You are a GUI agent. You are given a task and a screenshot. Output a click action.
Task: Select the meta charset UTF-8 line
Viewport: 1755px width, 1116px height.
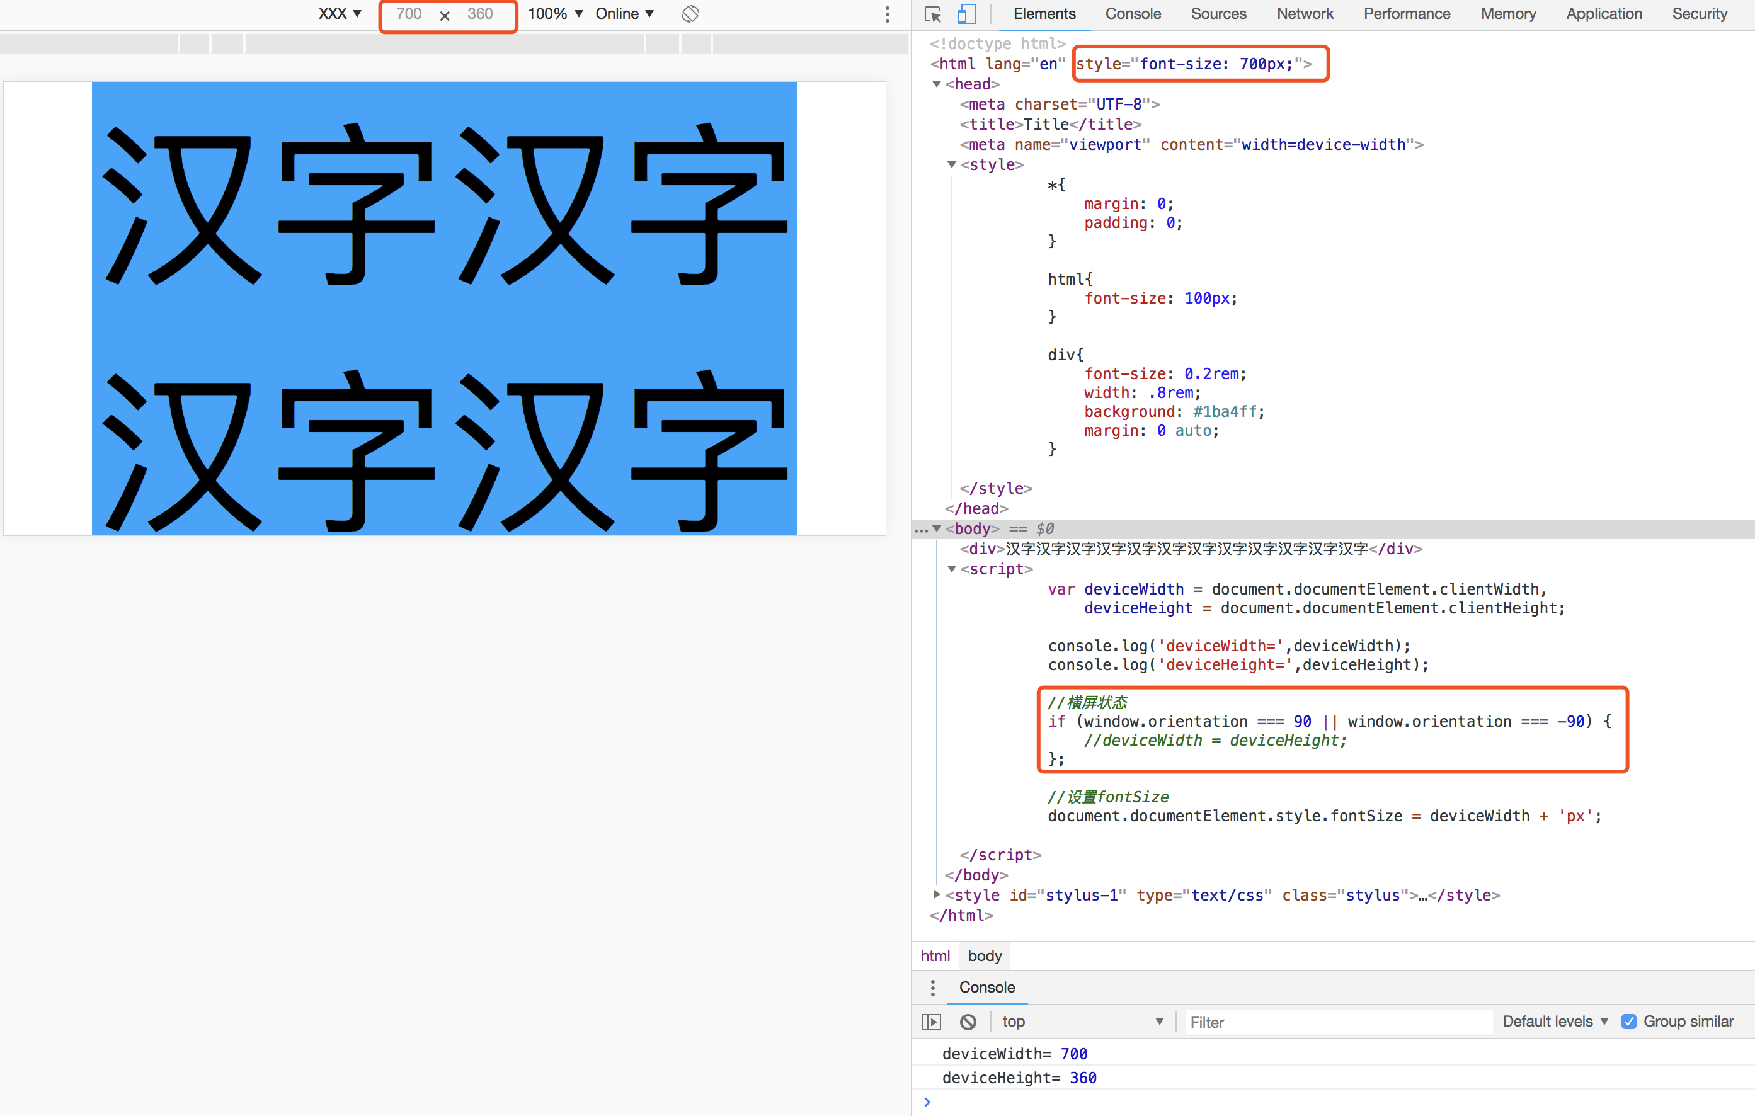(1059, 104)
